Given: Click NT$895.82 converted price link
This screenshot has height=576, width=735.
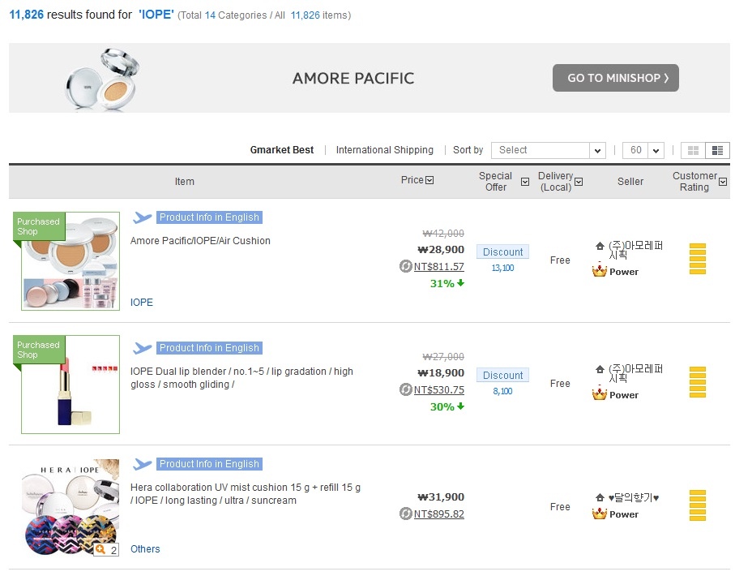Looking at the screenshot, I should (438, 514).
